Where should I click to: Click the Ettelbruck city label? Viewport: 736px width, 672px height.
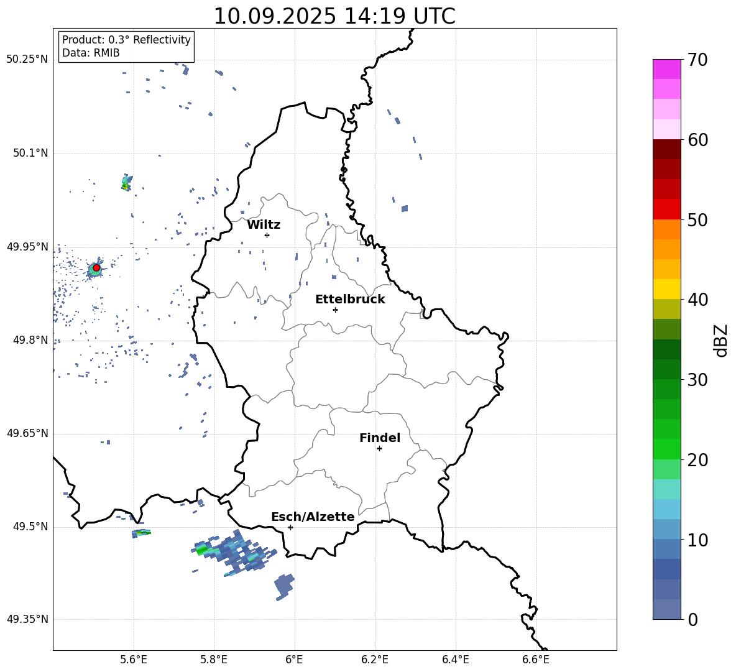tap(350, 300)
